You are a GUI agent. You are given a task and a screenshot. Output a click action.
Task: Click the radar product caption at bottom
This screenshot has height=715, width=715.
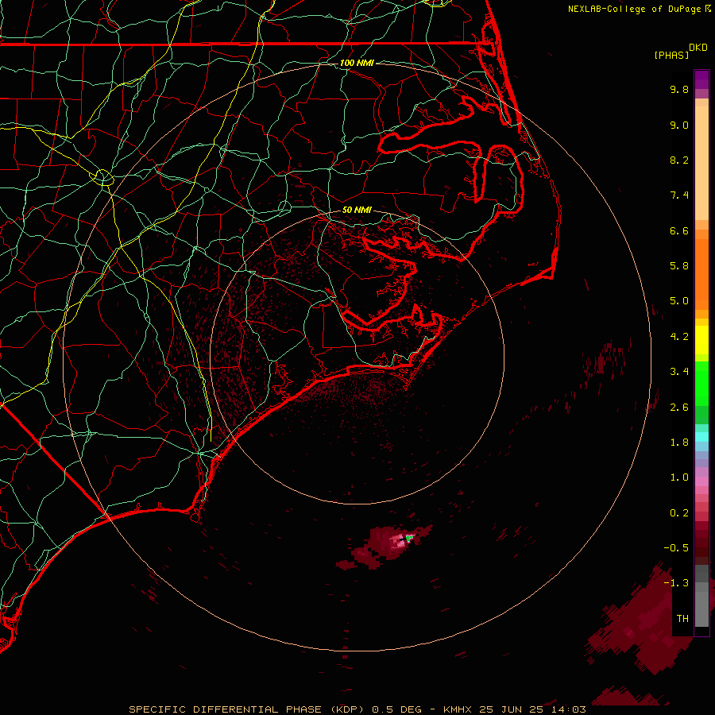pos(357,709)
